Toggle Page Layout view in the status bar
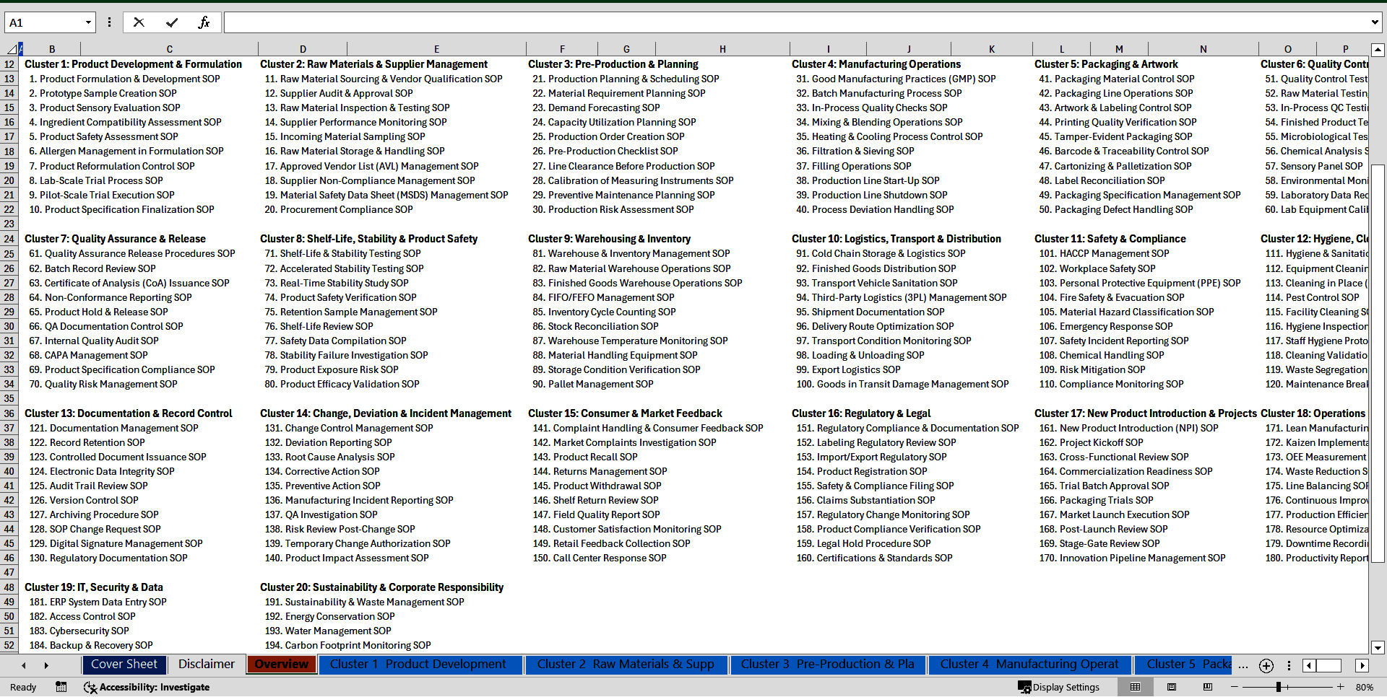Screen dimensions: 1387x697 [1172, 687]
